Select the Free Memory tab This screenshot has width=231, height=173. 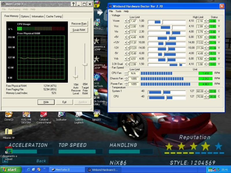[x=12, y=16]
